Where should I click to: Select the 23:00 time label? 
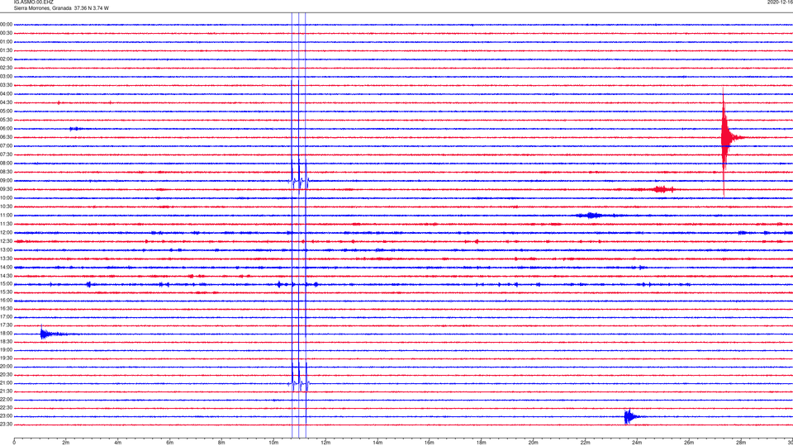pyautogui.click(x=6, y=416)
